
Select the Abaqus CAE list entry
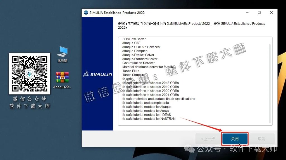pos(131,43)
